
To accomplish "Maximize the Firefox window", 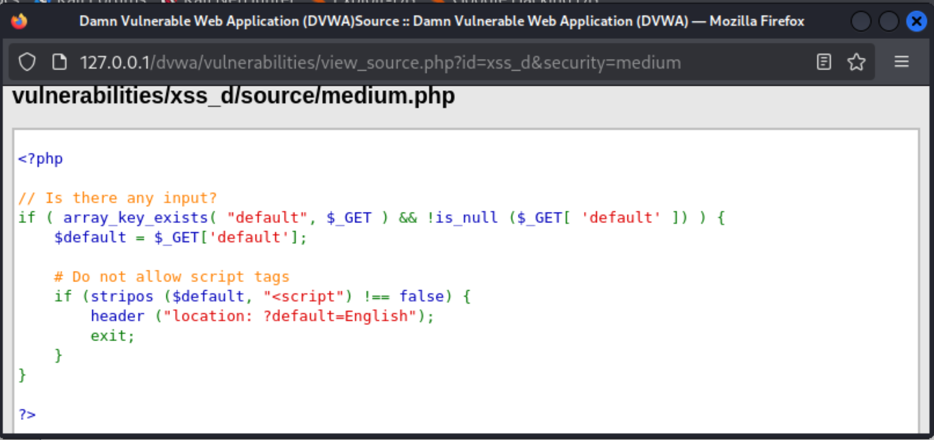I will (x=889, y=21).
